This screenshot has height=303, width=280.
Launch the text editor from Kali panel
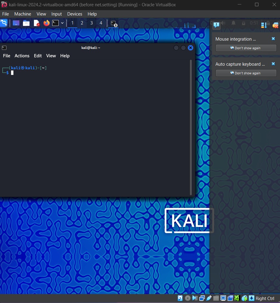[36, 23]
